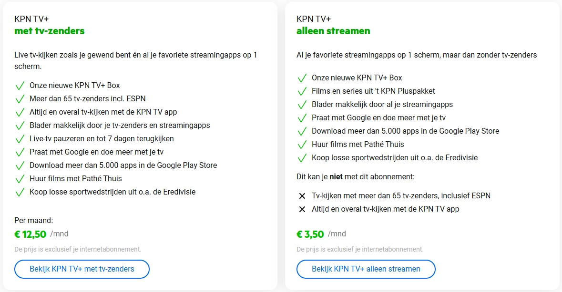Click checkmark beside right 'Praat met Google' feature
Image resolution: width=562 pixels, height=292 pixels.
click(302, 118)
